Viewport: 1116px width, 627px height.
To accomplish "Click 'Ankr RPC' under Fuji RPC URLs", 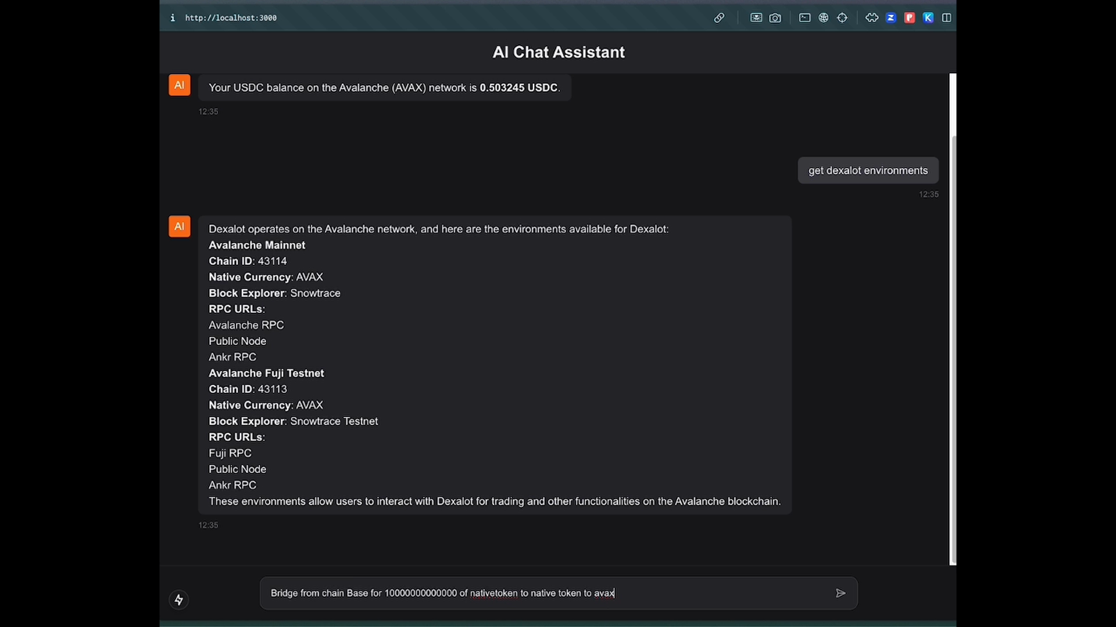I will (x=233, y=485).
